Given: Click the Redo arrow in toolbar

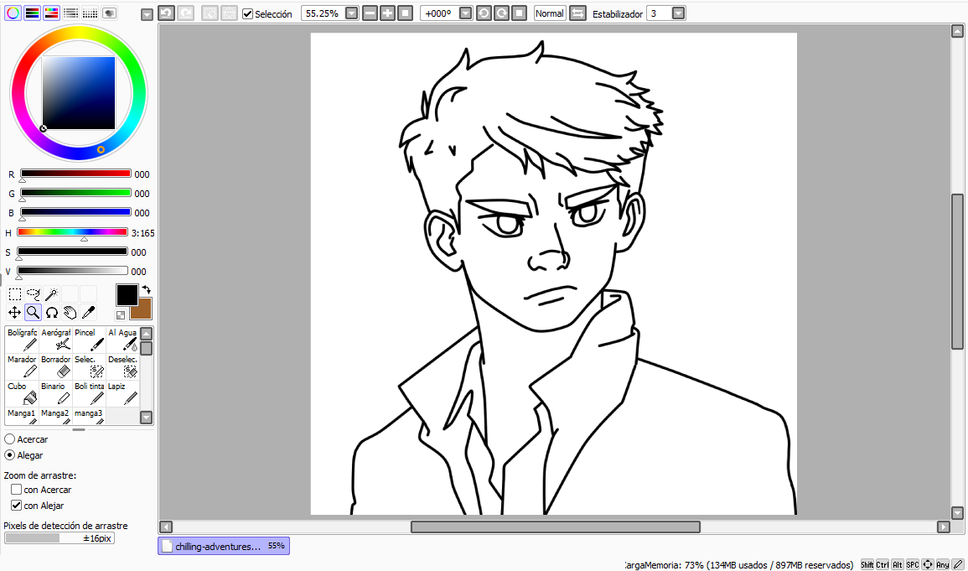Looking at the screenshot, I should (x=186, y=13).
